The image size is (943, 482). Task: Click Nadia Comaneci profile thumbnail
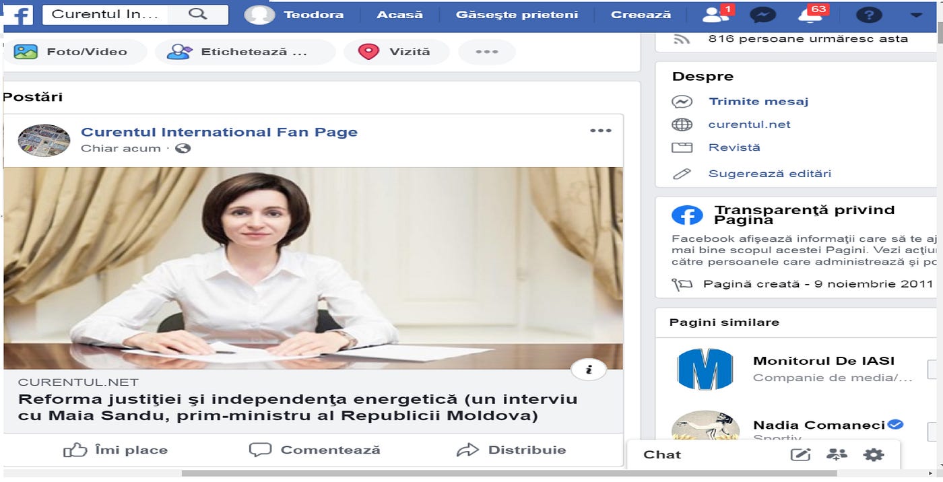[705, 425]
